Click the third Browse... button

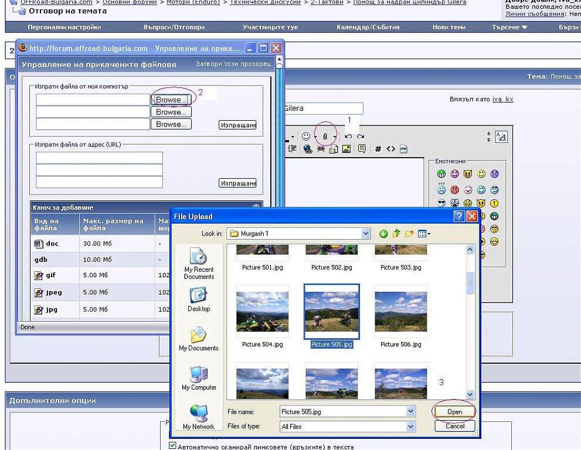(x=171, y=124)
